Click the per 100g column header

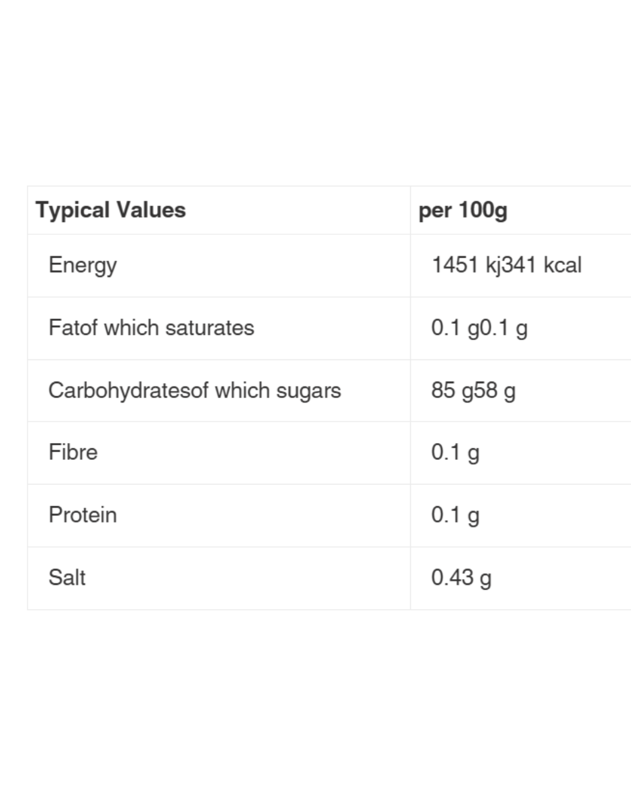[463, 210]
